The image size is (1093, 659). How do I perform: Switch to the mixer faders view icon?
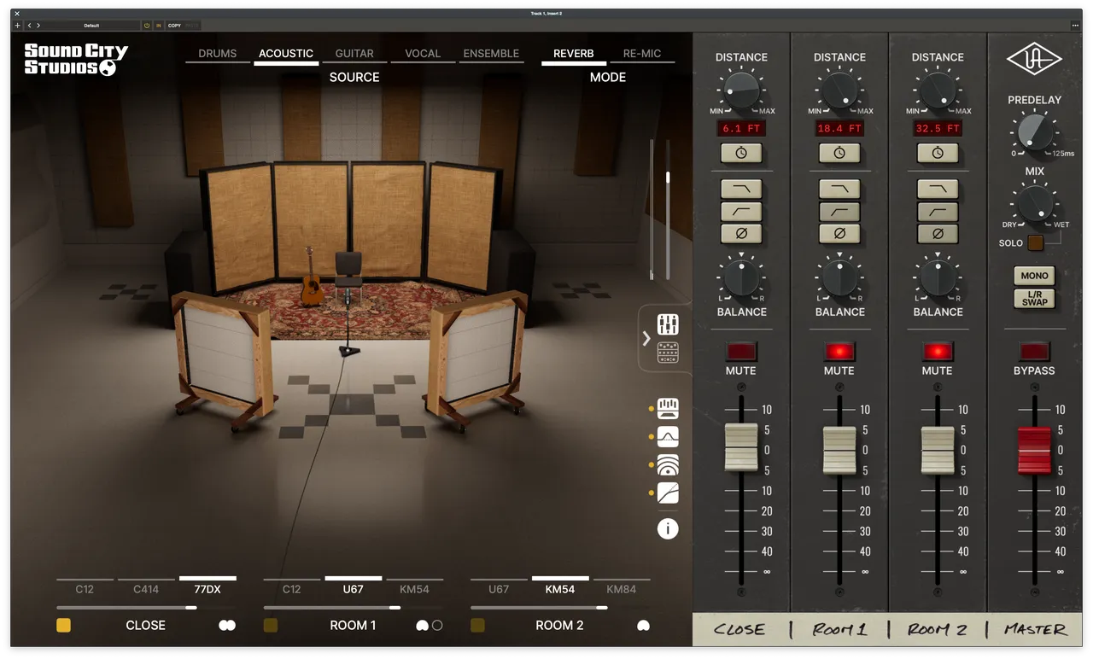click(x=667, y=324)
